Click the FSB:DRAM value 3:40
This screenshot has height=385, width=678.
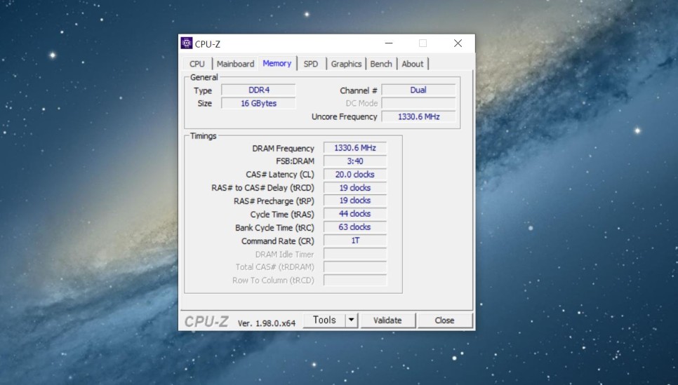tap(355, 161)
